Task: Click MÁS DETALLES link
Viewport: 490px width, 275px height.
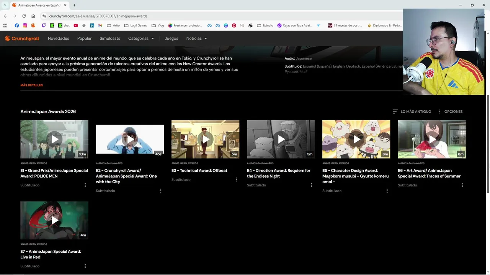Action: [31, 85]
